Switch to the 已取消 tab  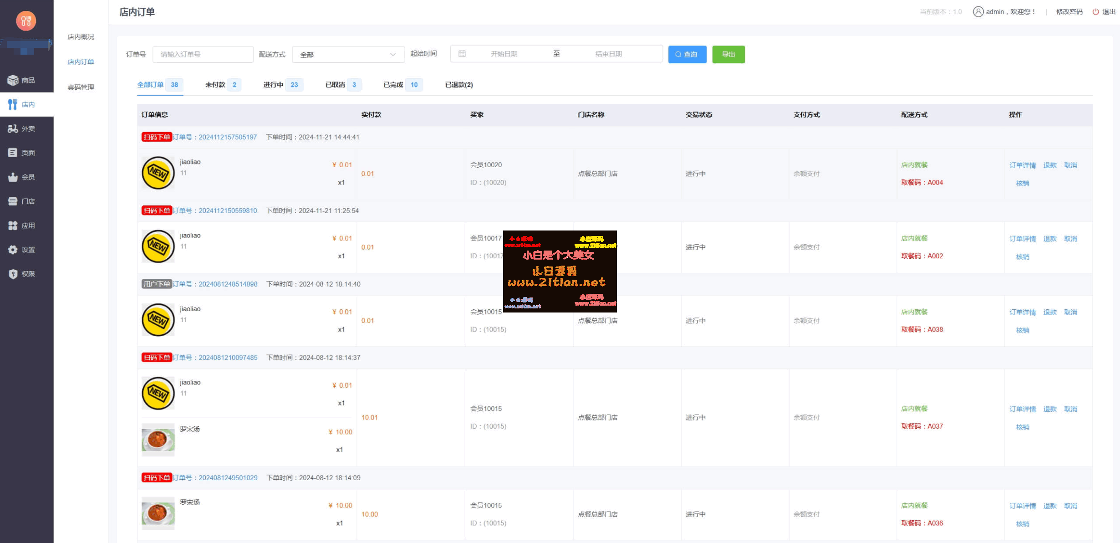click(343, 85)
